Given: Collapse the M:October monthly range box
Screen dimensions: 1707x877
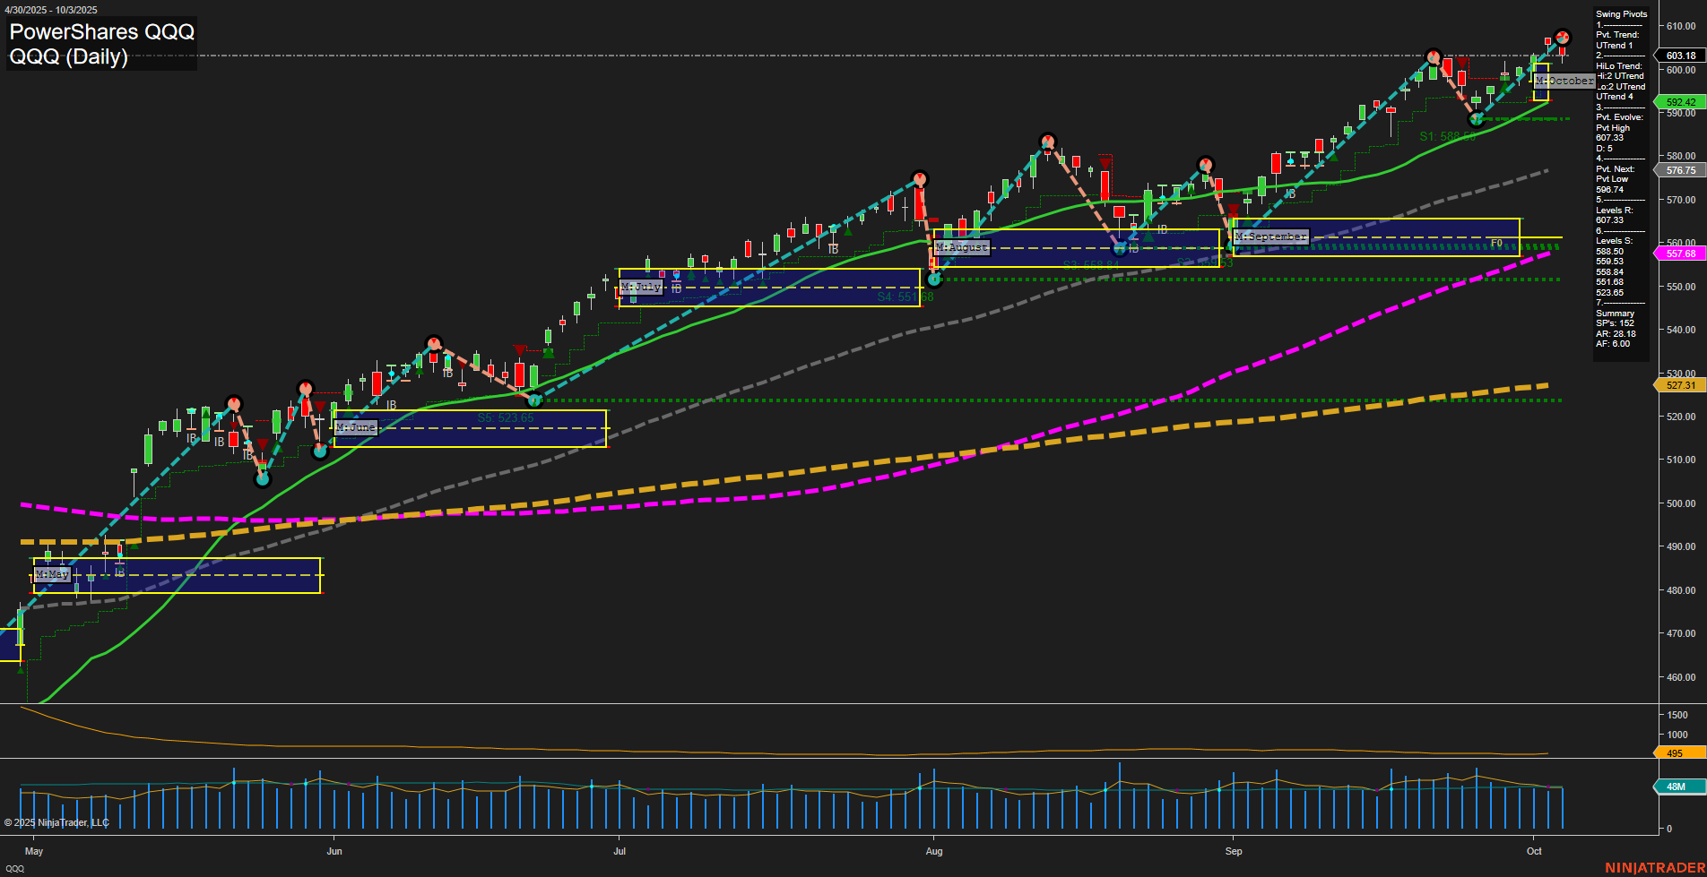Looking at the screenshot, I should [x=1564, y=81].
